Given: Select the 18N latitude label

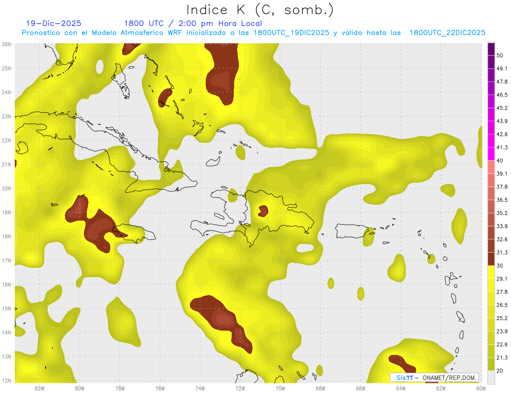Looking at the screenshot, I should click(6, 236).
